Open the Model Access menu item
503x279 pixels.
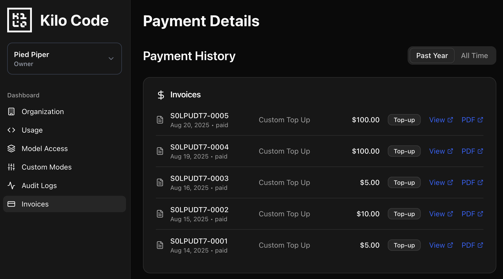pyautogui.click(x=45, y=148)
